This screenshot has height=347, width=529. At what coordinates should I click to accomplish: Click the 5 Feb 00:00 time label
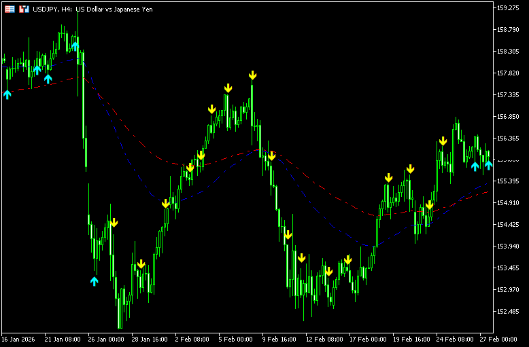[236, 338]
